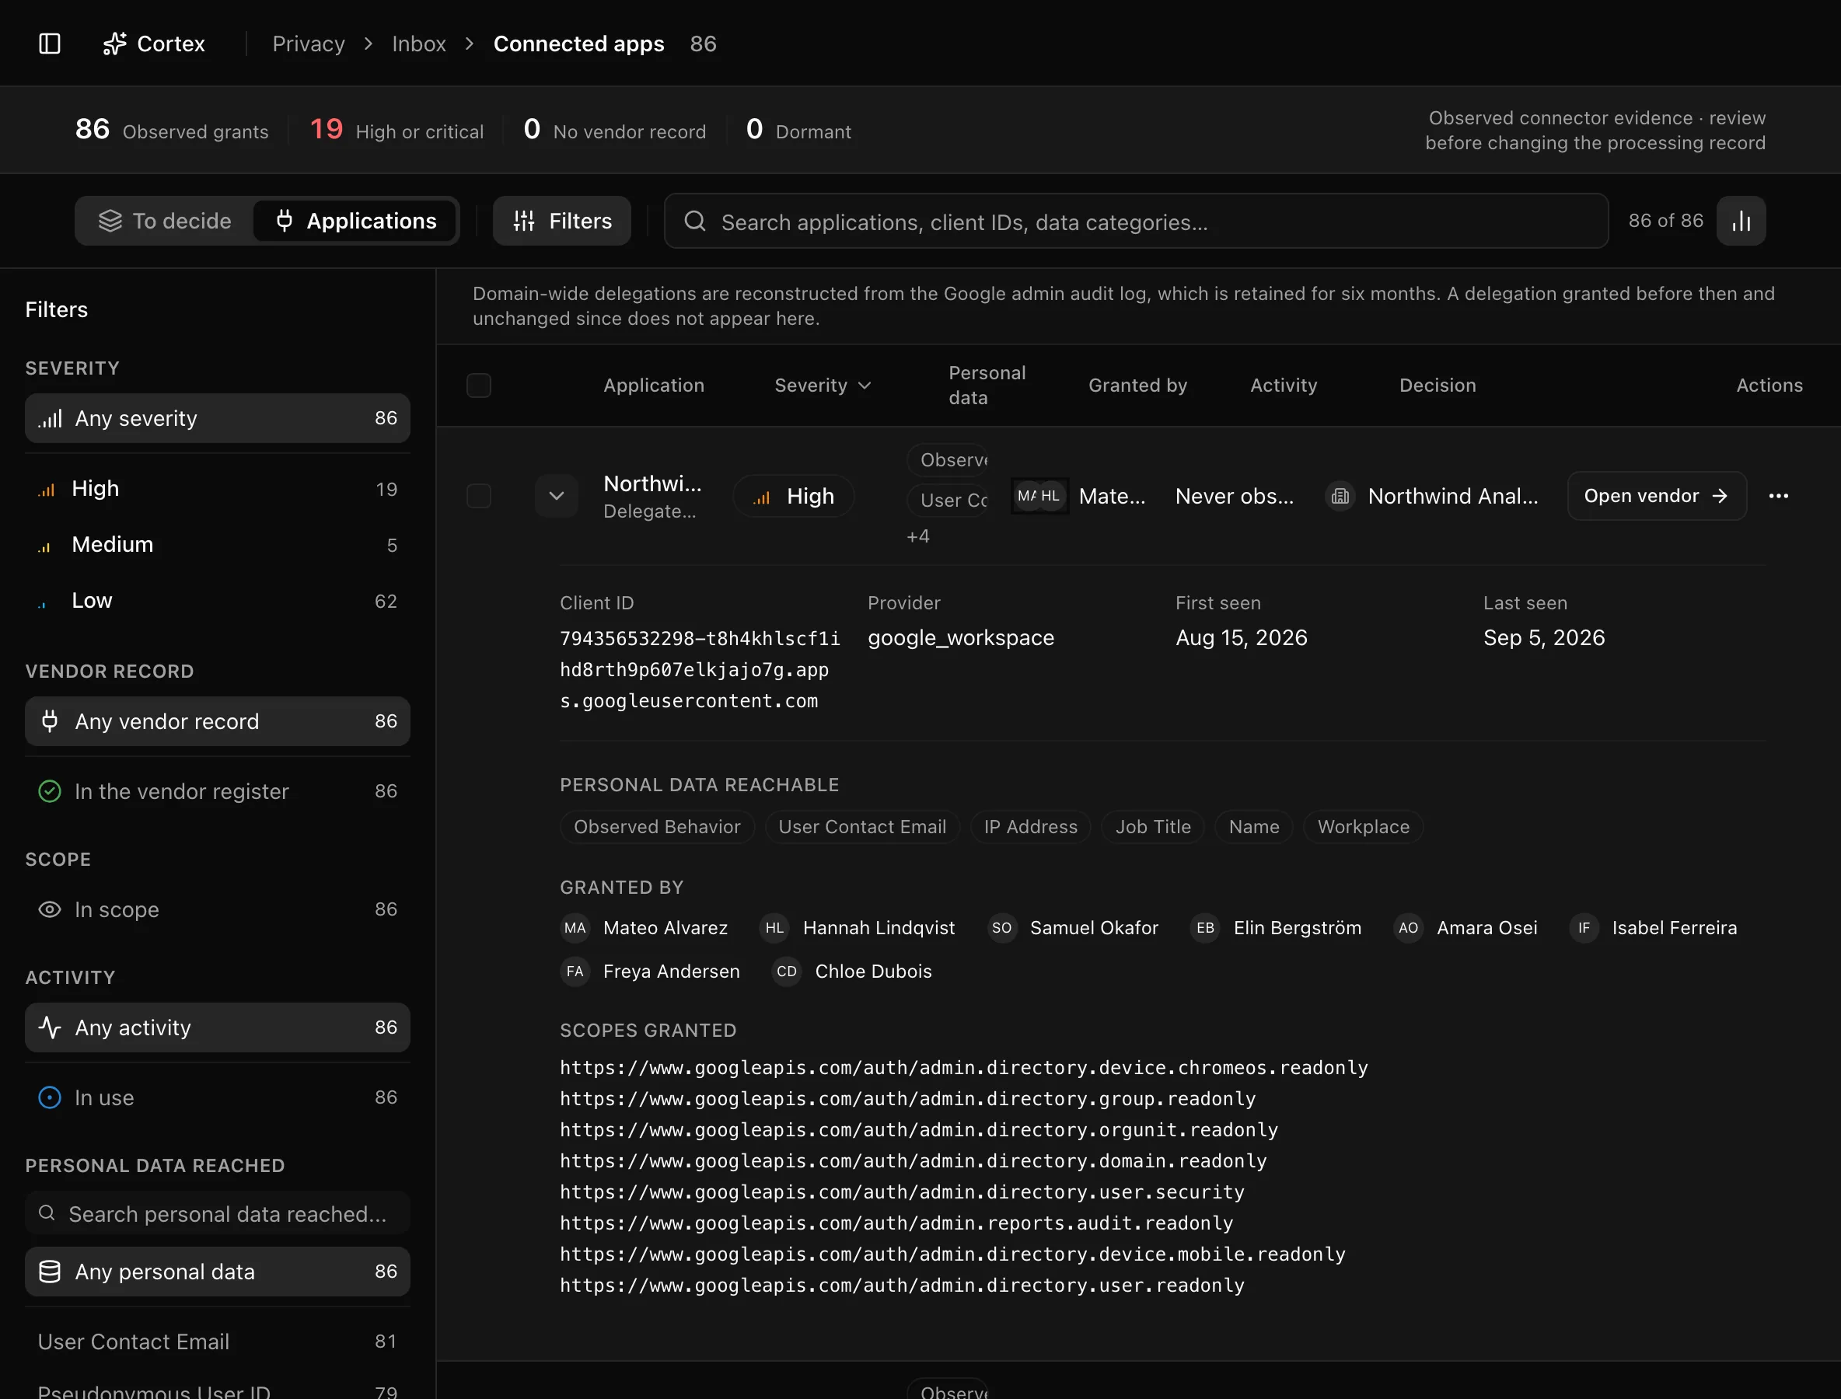This screenshot has height=1399, width=1841.
Task: Click the pulse icon on Any activity
Action: click(50, 1027)
